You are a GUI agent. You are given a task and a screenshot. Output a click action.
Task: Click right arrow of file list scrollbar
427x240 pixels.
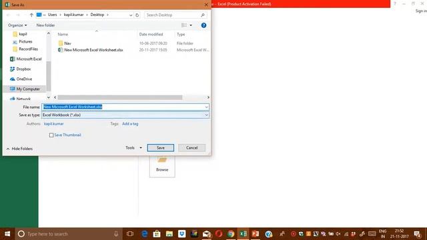click(x=208, y=97)
